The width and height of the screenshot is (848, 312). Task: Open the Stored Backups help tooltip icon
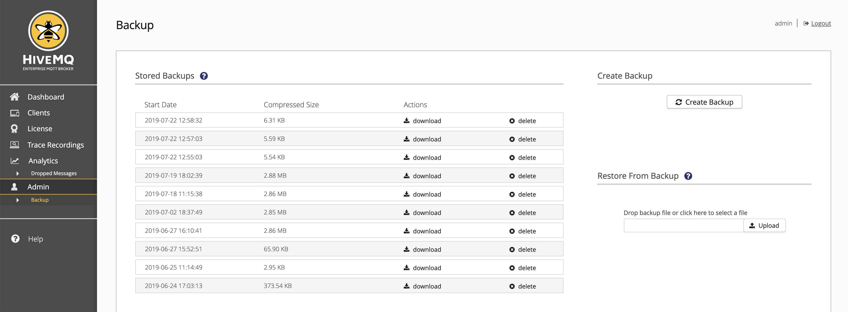pyautogui.click(x=204, y=76)
